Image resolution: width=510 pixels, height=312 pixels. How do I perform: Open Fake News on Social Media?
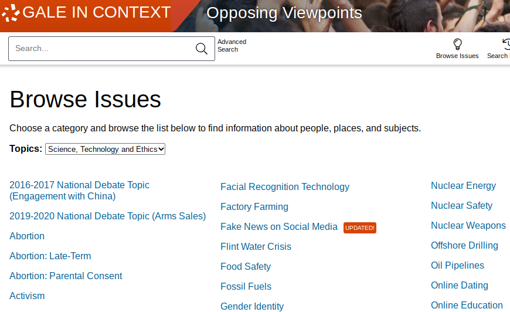[279, 227]
